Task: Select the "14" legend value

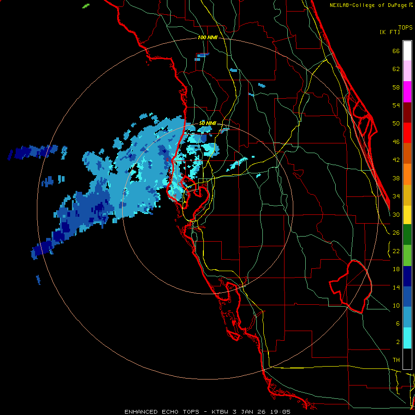Action: click(396, 287)
